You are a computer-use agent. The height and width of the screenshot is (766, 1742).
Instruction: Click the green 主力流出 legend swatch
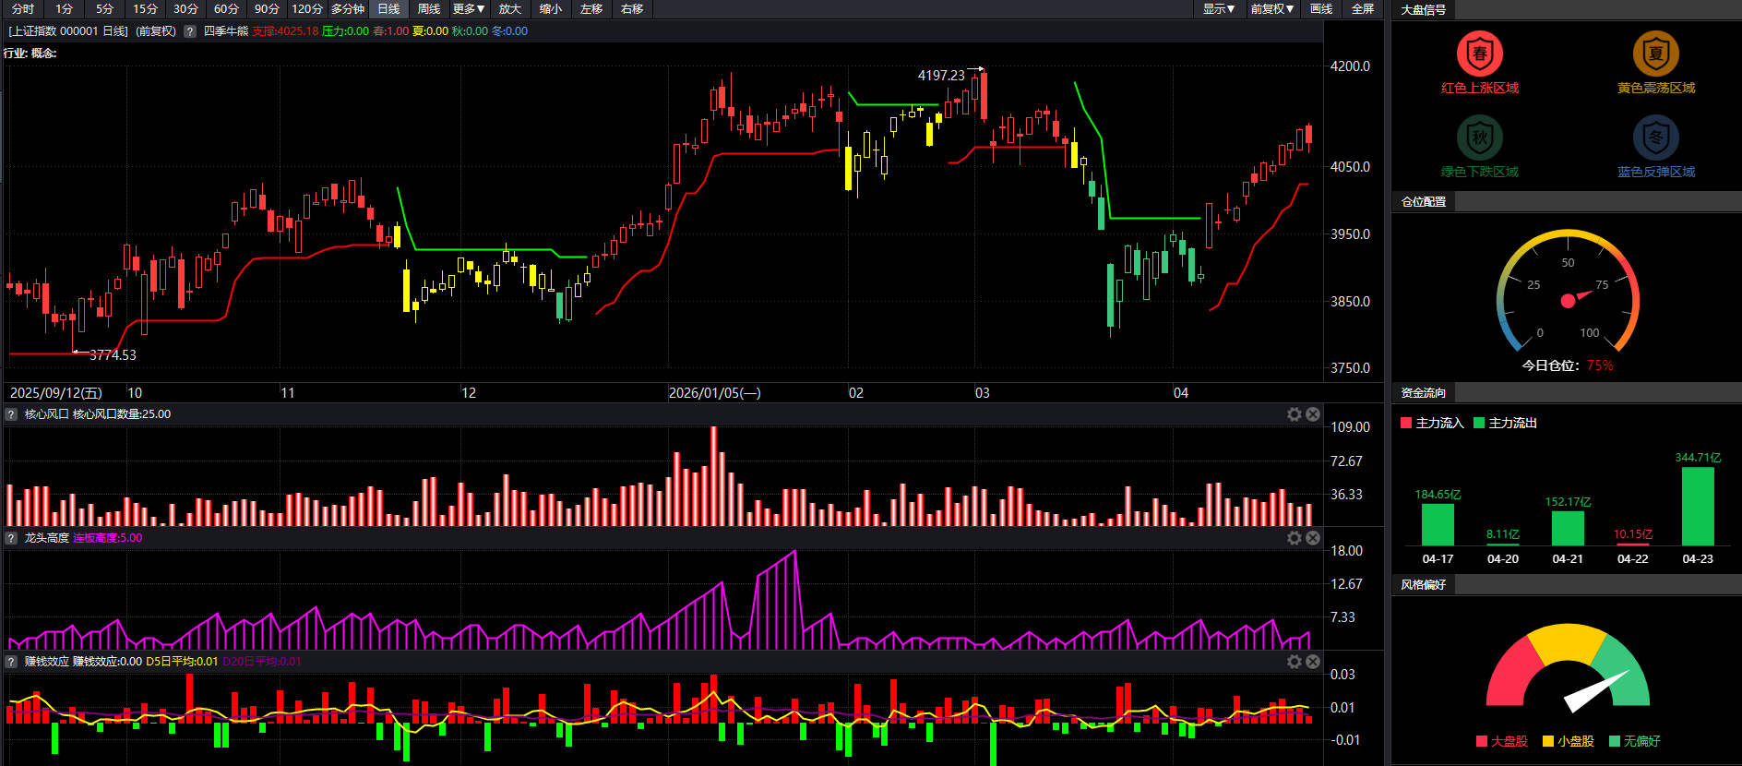point(1479,423)
